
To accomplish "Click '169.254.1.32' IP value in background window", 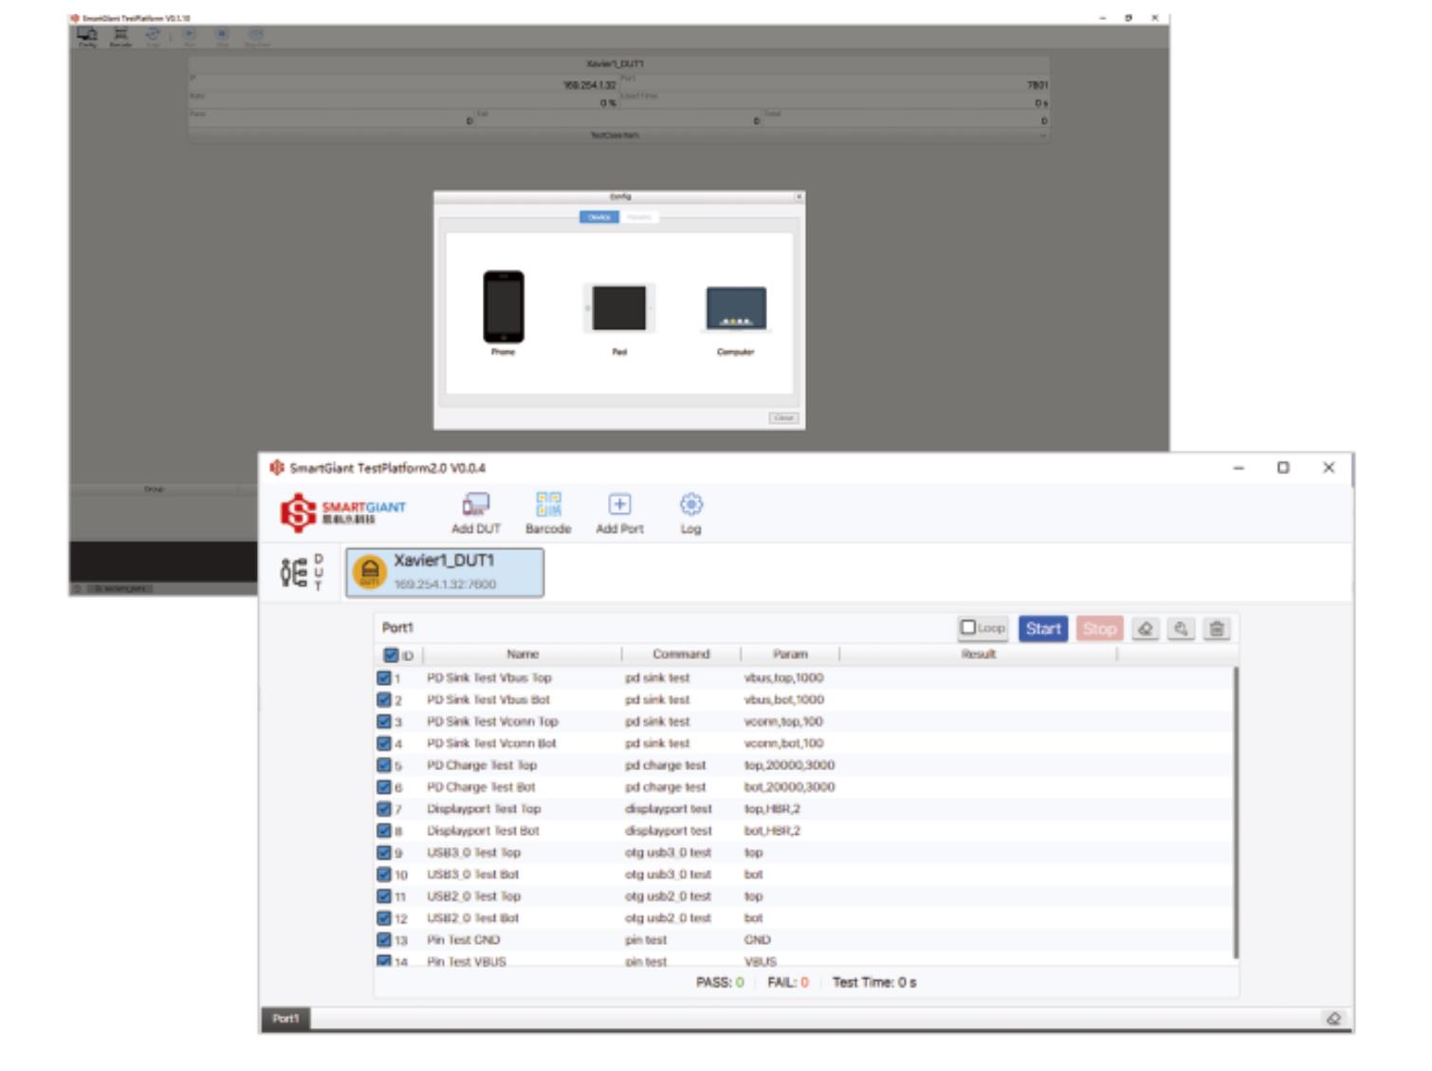I will tap(590, 85).
